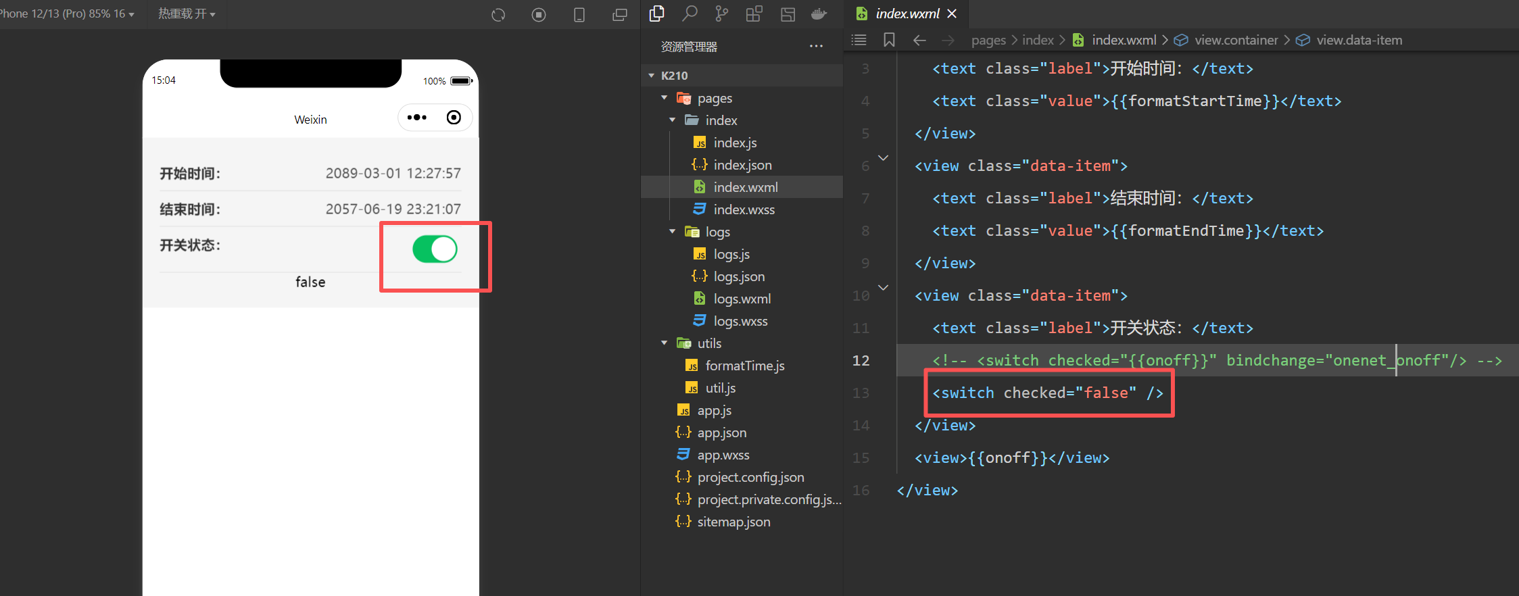1519x596 pixels.
Task: Select index.wxml in the file tree
Action: (742, 187)
